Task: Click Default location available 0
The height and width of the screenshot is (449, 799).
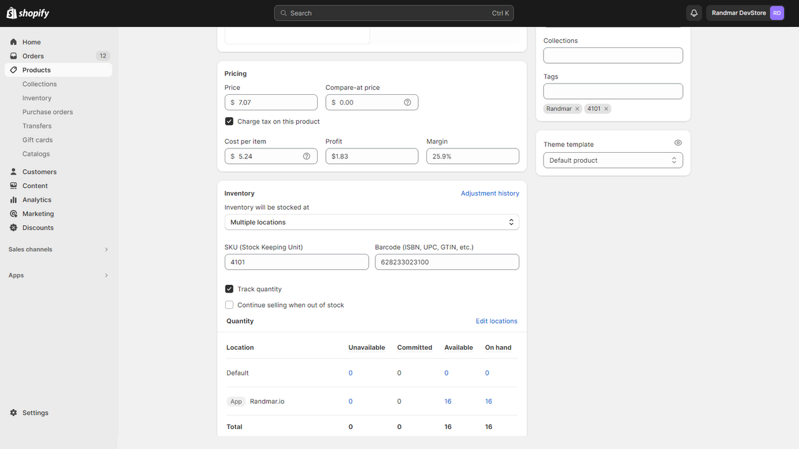Action: coord(446,373)
